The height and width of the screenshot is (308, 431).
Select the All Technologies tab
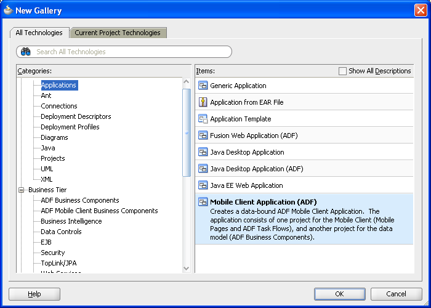click(x=39, y=33)
